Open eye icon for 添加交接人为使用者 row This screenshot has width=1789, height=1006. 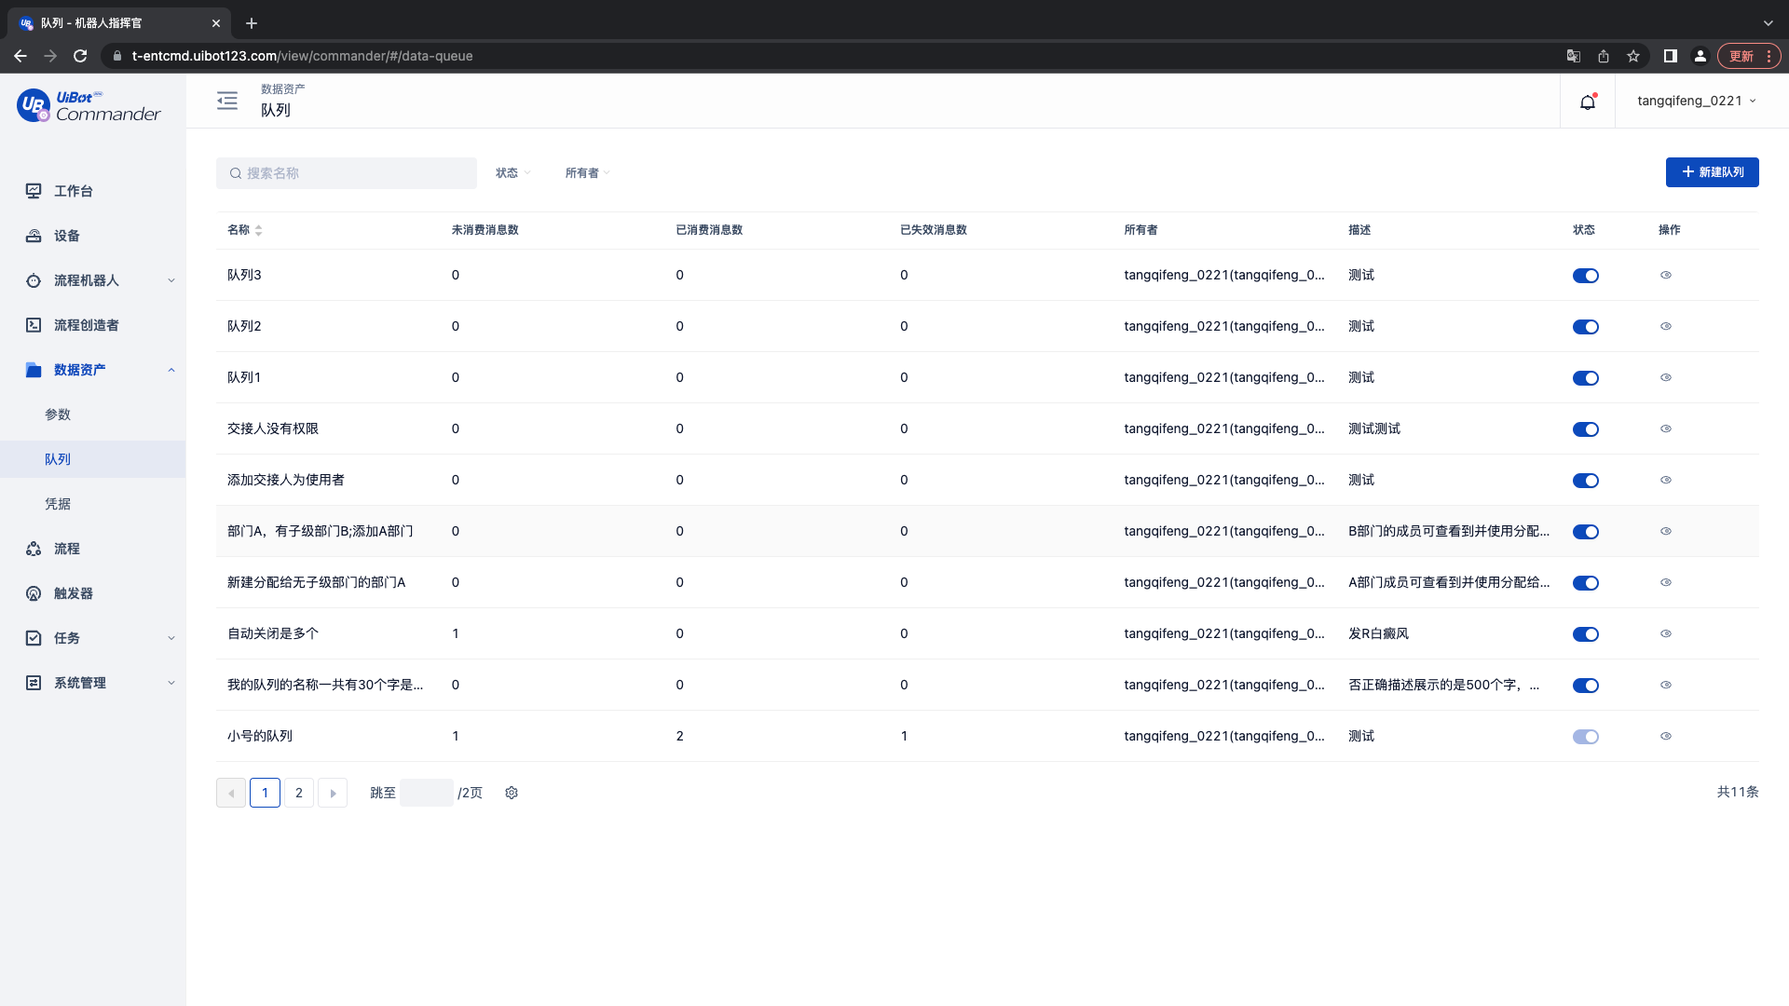pyautogui.click(x=1666, y=480)
